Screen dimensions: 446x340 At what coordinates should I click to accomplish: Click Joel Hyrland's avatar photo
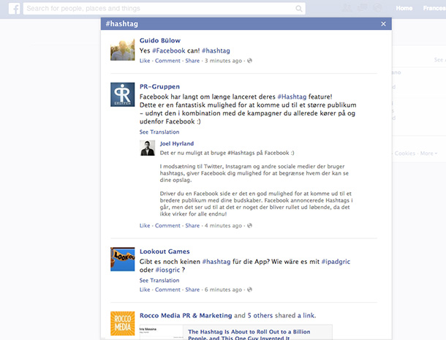(x=148, y=148)
